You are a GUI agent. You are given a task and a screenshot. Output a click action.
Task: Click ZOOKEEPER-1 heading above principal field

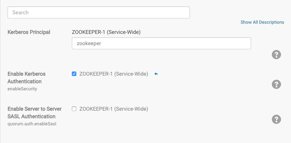(106, 32)
